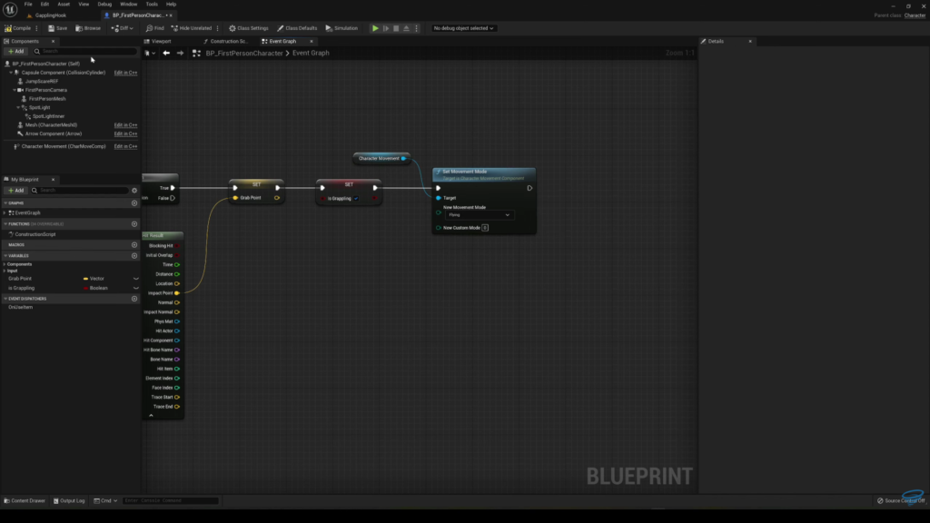The width and height of the screenshot is (930, 523).
Task: Open the EventGraph entry
Action: [x=27, y=212]
